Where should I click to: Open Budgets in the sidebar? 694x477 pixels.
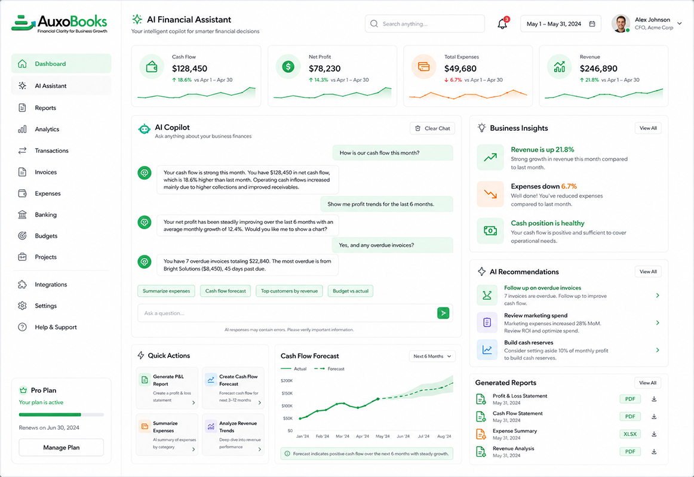pos(61,236)
